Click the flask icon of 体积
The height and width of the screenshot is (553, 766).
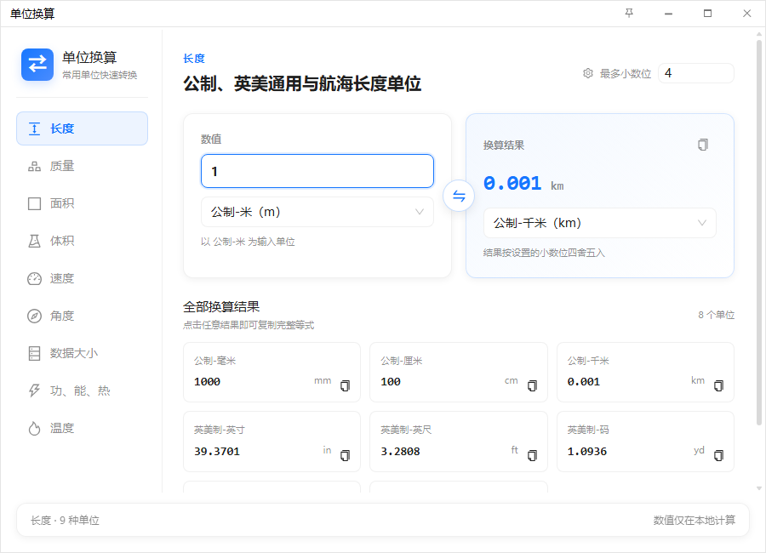[x=34, y=241]
